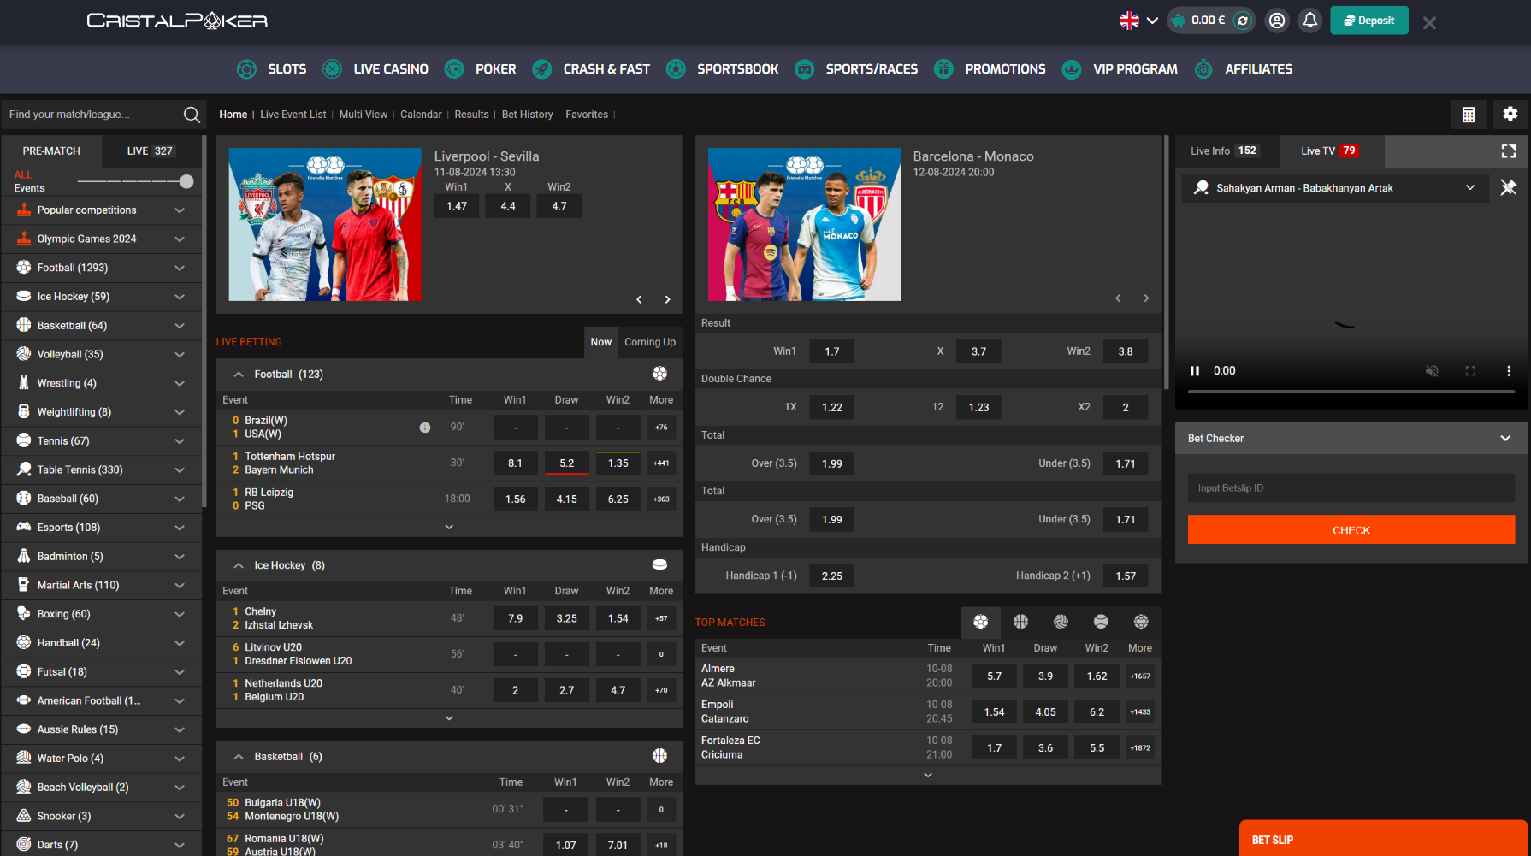Switch to the Coming Up tab
Image resolution: width=1531 pixels, height=856 pixels.
[x=649, y=342]
